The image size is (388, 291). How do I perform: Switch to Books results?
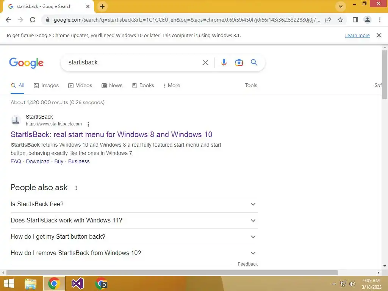143,85
